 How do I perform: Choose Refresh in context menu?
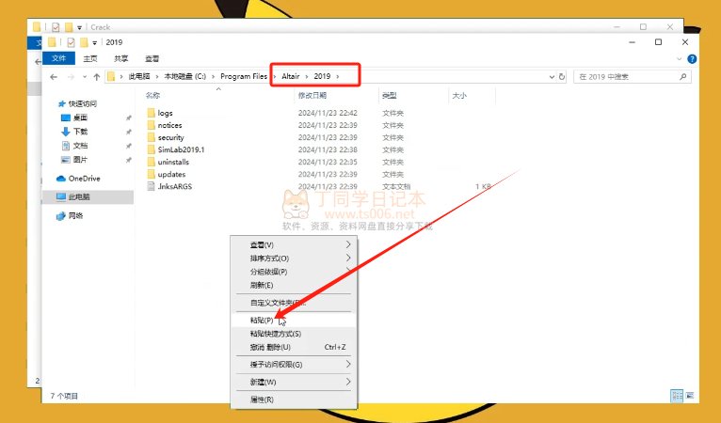(294, 285)
